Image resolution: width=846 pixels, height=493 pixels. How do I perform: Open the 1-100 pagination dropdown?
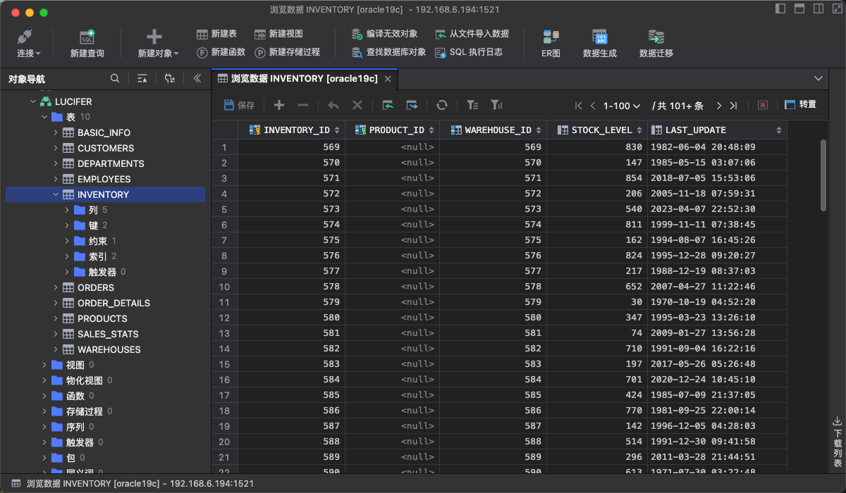[x=620, y=105]
